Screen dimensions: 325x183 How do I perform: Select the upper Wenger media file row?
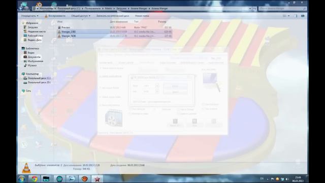(x=114, y=32)
